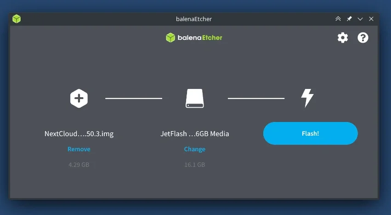
Task: Click the line connecting drive and flash steps
Action: coord(256,98)
